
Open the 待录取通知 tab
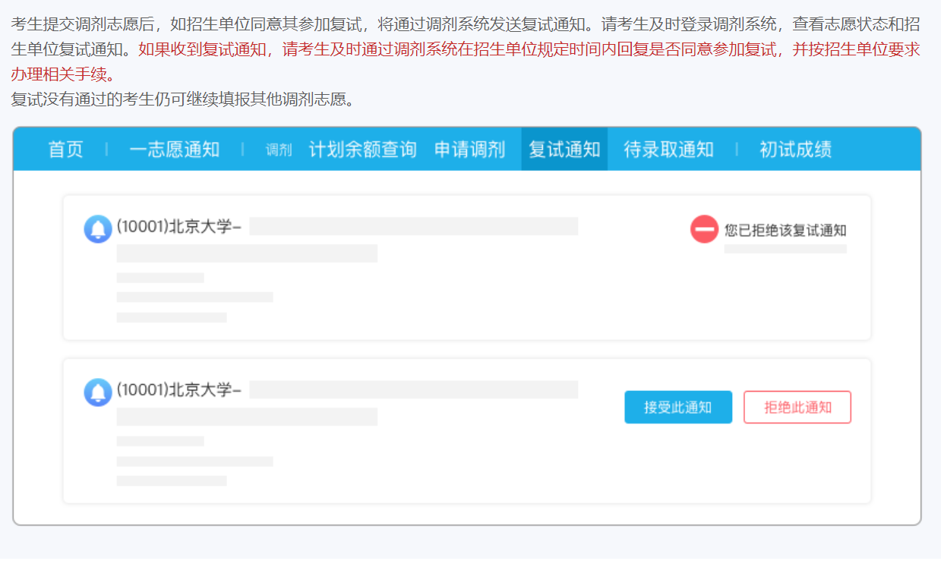coord(666,150)
